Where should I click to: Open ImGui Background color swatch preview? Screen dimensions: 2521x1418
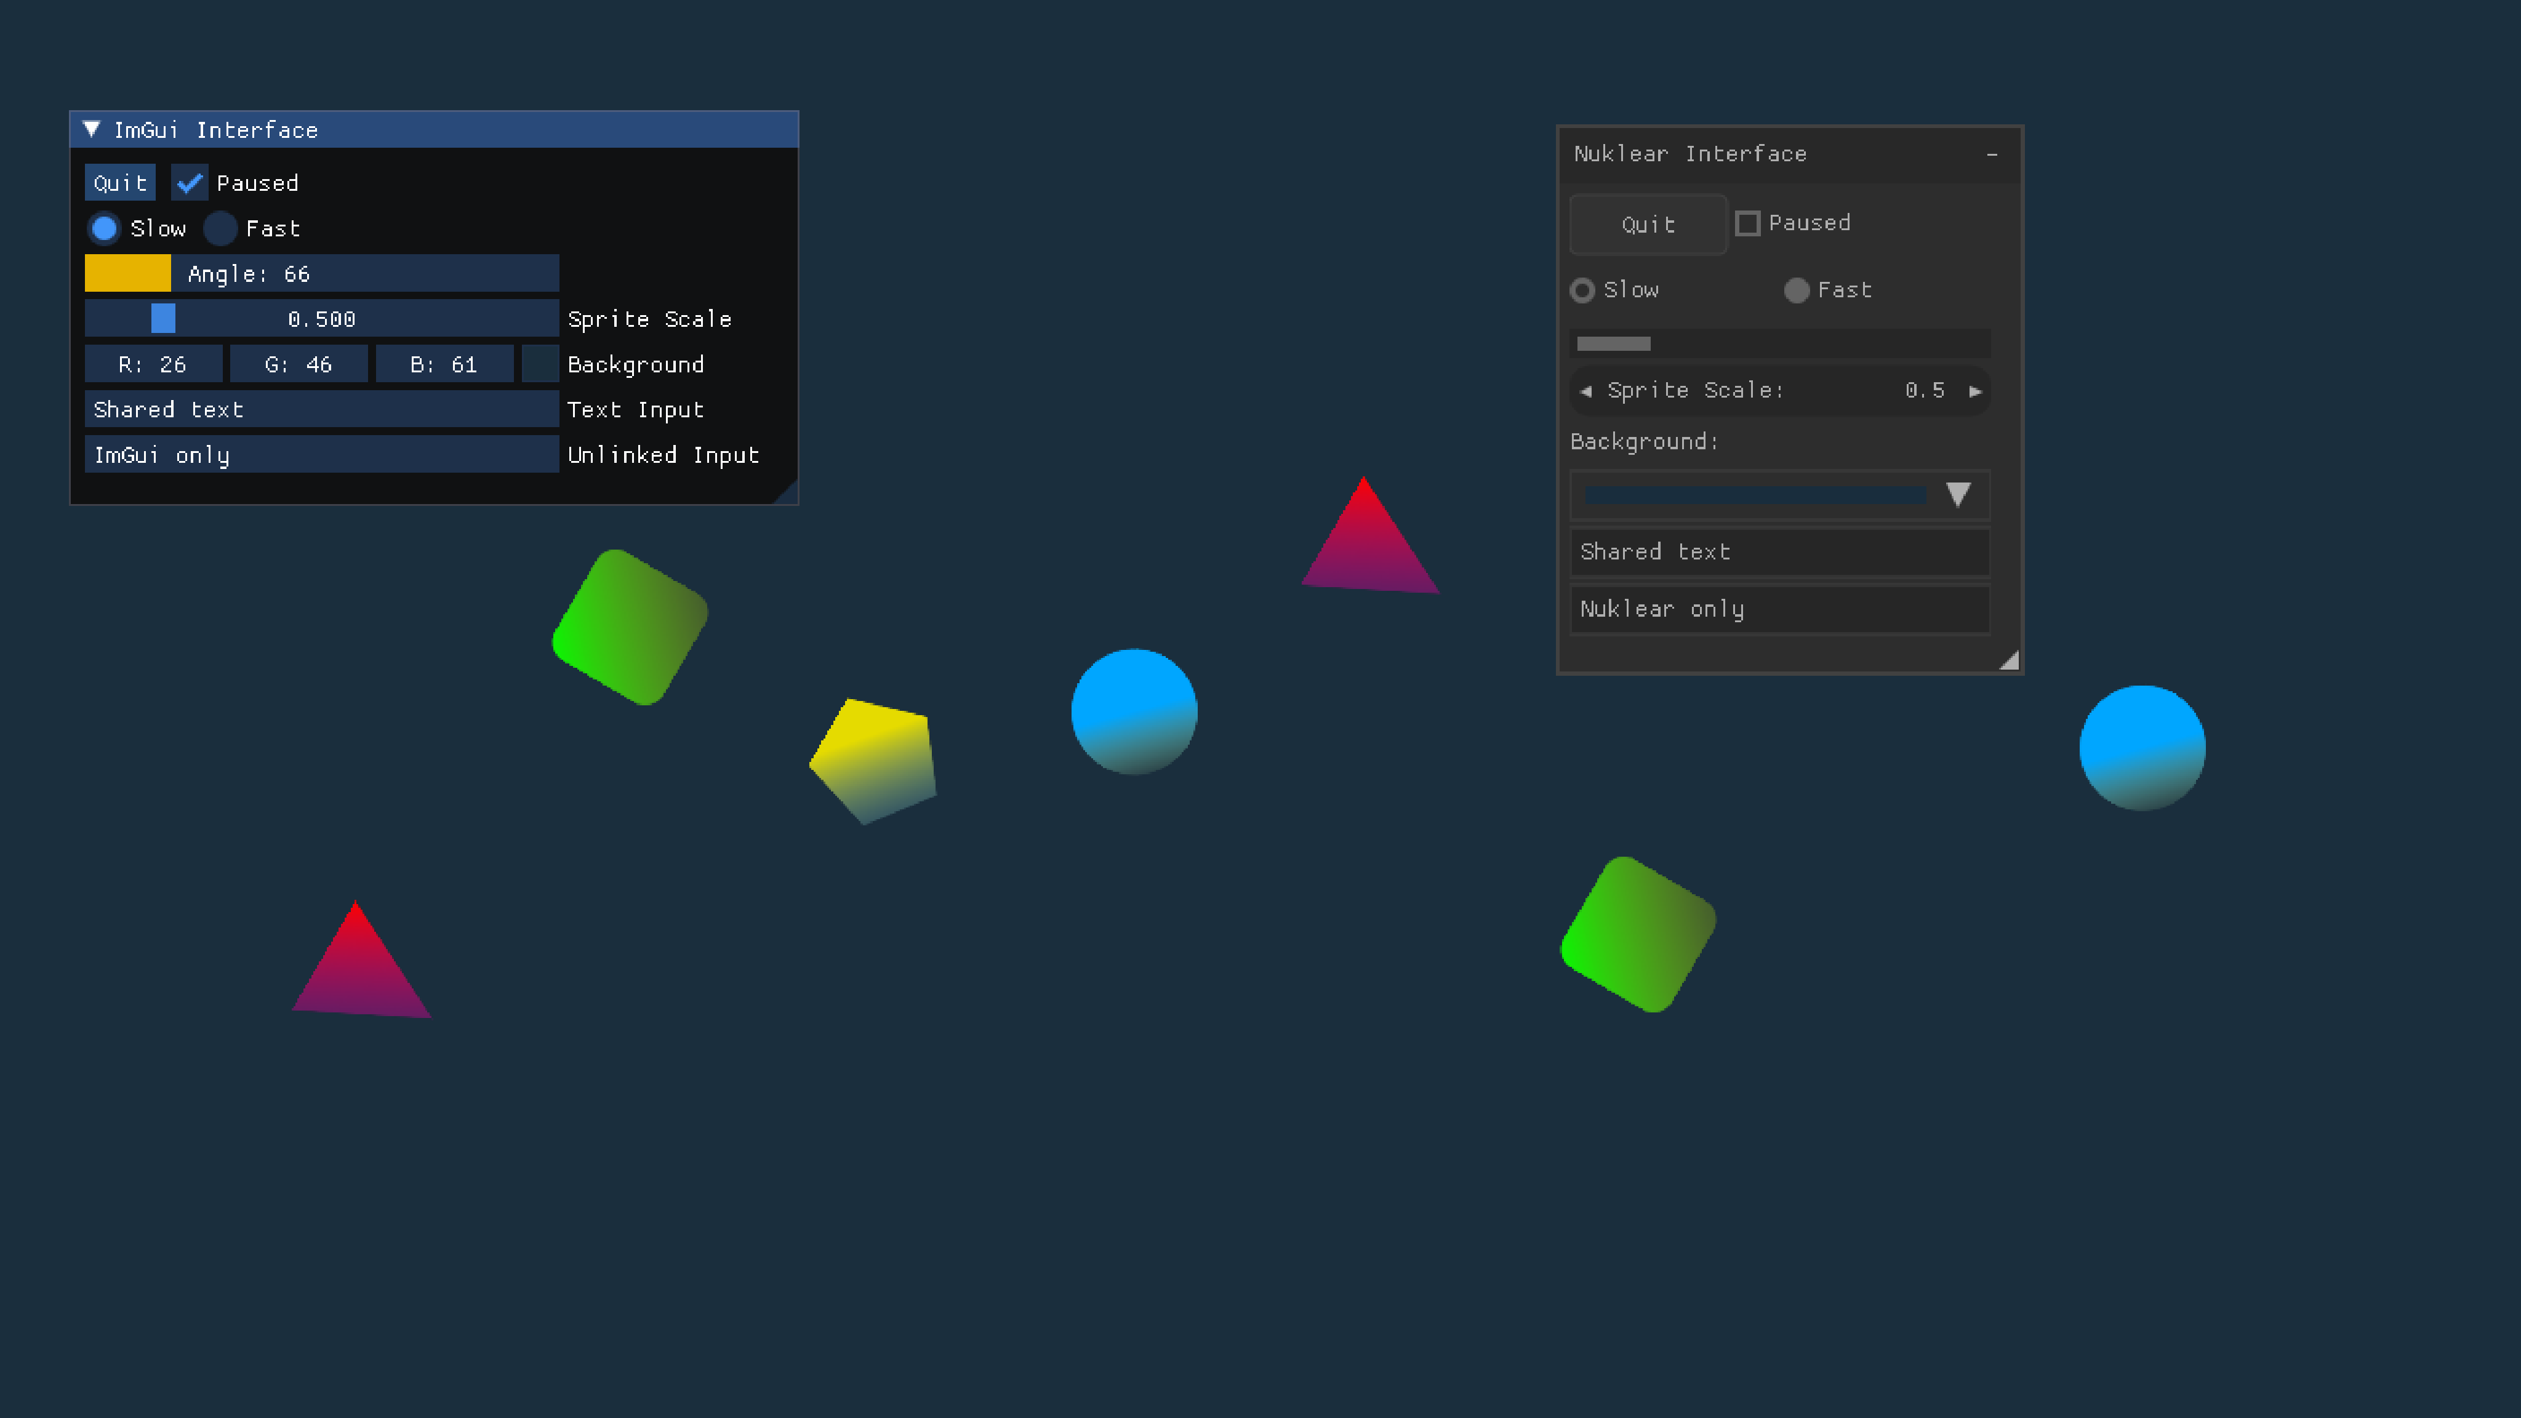540,364
